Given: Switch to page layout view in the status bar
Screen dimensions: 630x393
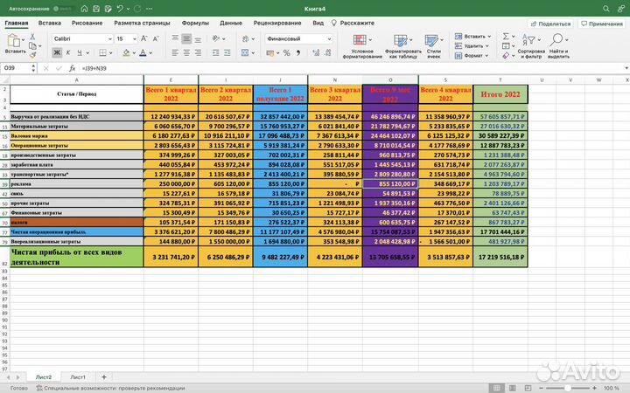Looking at the screenshot, I should click(x=512, y=388).
